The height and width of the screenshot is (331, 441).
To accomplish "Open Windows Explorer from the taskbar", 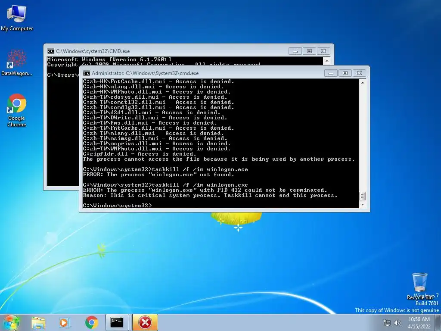I will (x=38, y=323).
